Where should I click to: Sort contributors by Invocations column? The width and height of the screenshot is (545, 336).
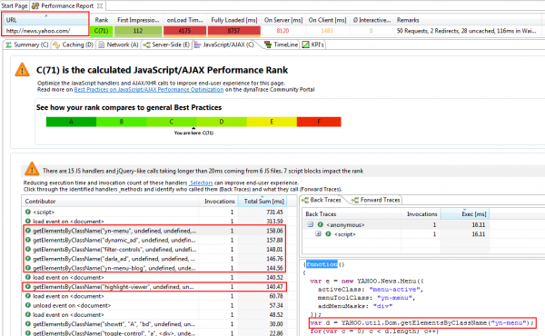tap(218, 202)
